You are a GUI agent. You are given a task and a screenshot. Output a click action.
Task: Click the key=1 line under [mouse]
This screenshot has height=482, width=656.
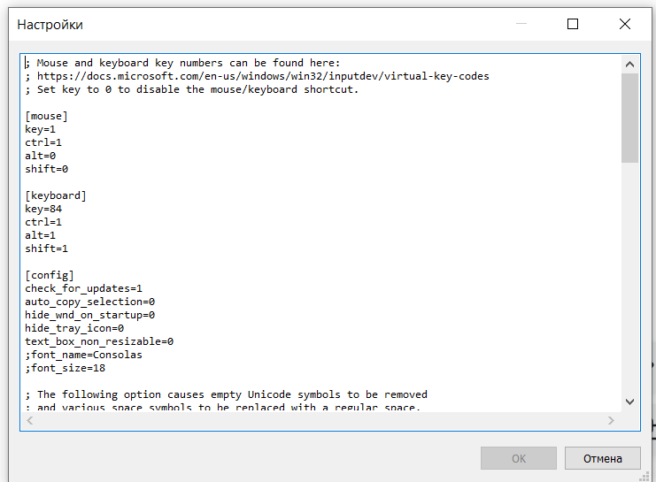click(40, 129)
